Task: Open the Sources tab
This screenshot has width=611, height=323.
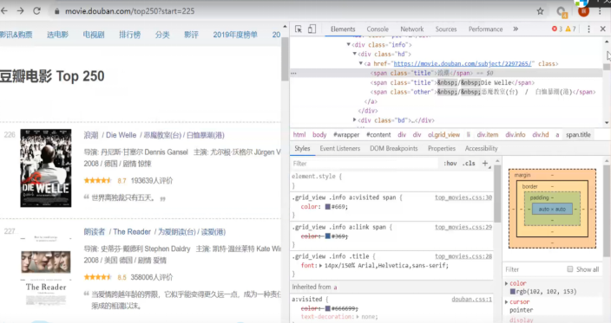Action: pyautogui.click(x=446, y=29)
